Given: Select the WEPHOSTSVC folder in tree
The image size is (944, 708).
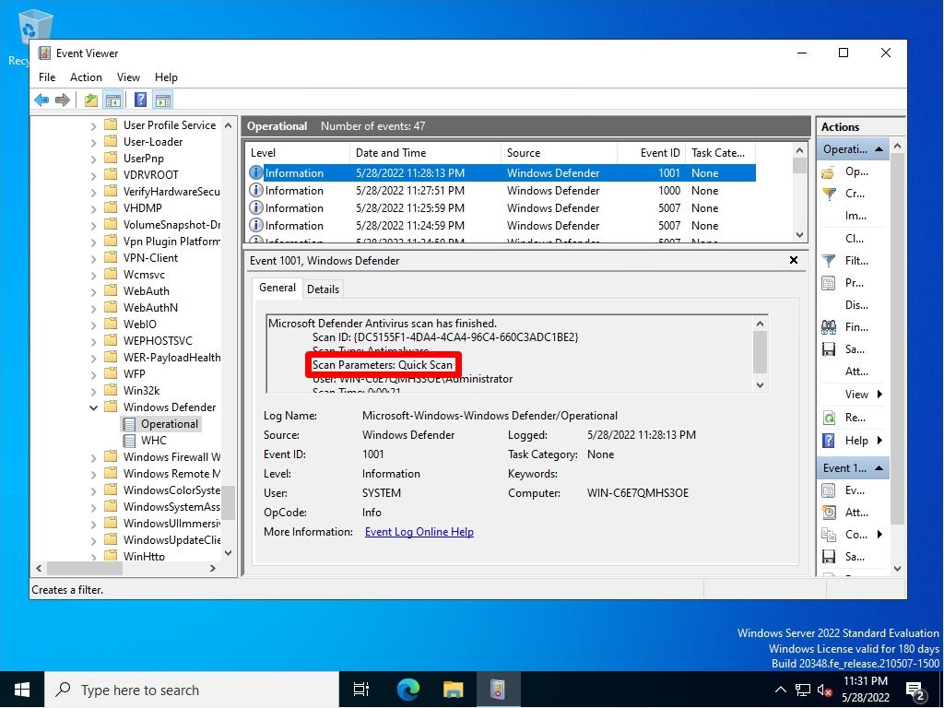Looking at the screenshot, I should [158, 341].
